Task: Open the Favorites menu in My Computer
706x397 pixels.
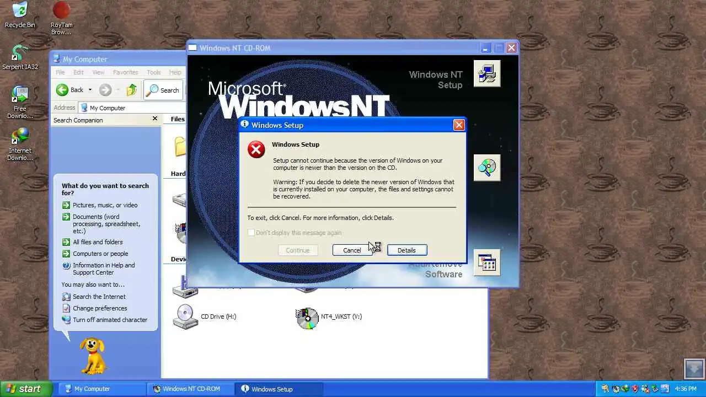Action: [x=125, y=72]
